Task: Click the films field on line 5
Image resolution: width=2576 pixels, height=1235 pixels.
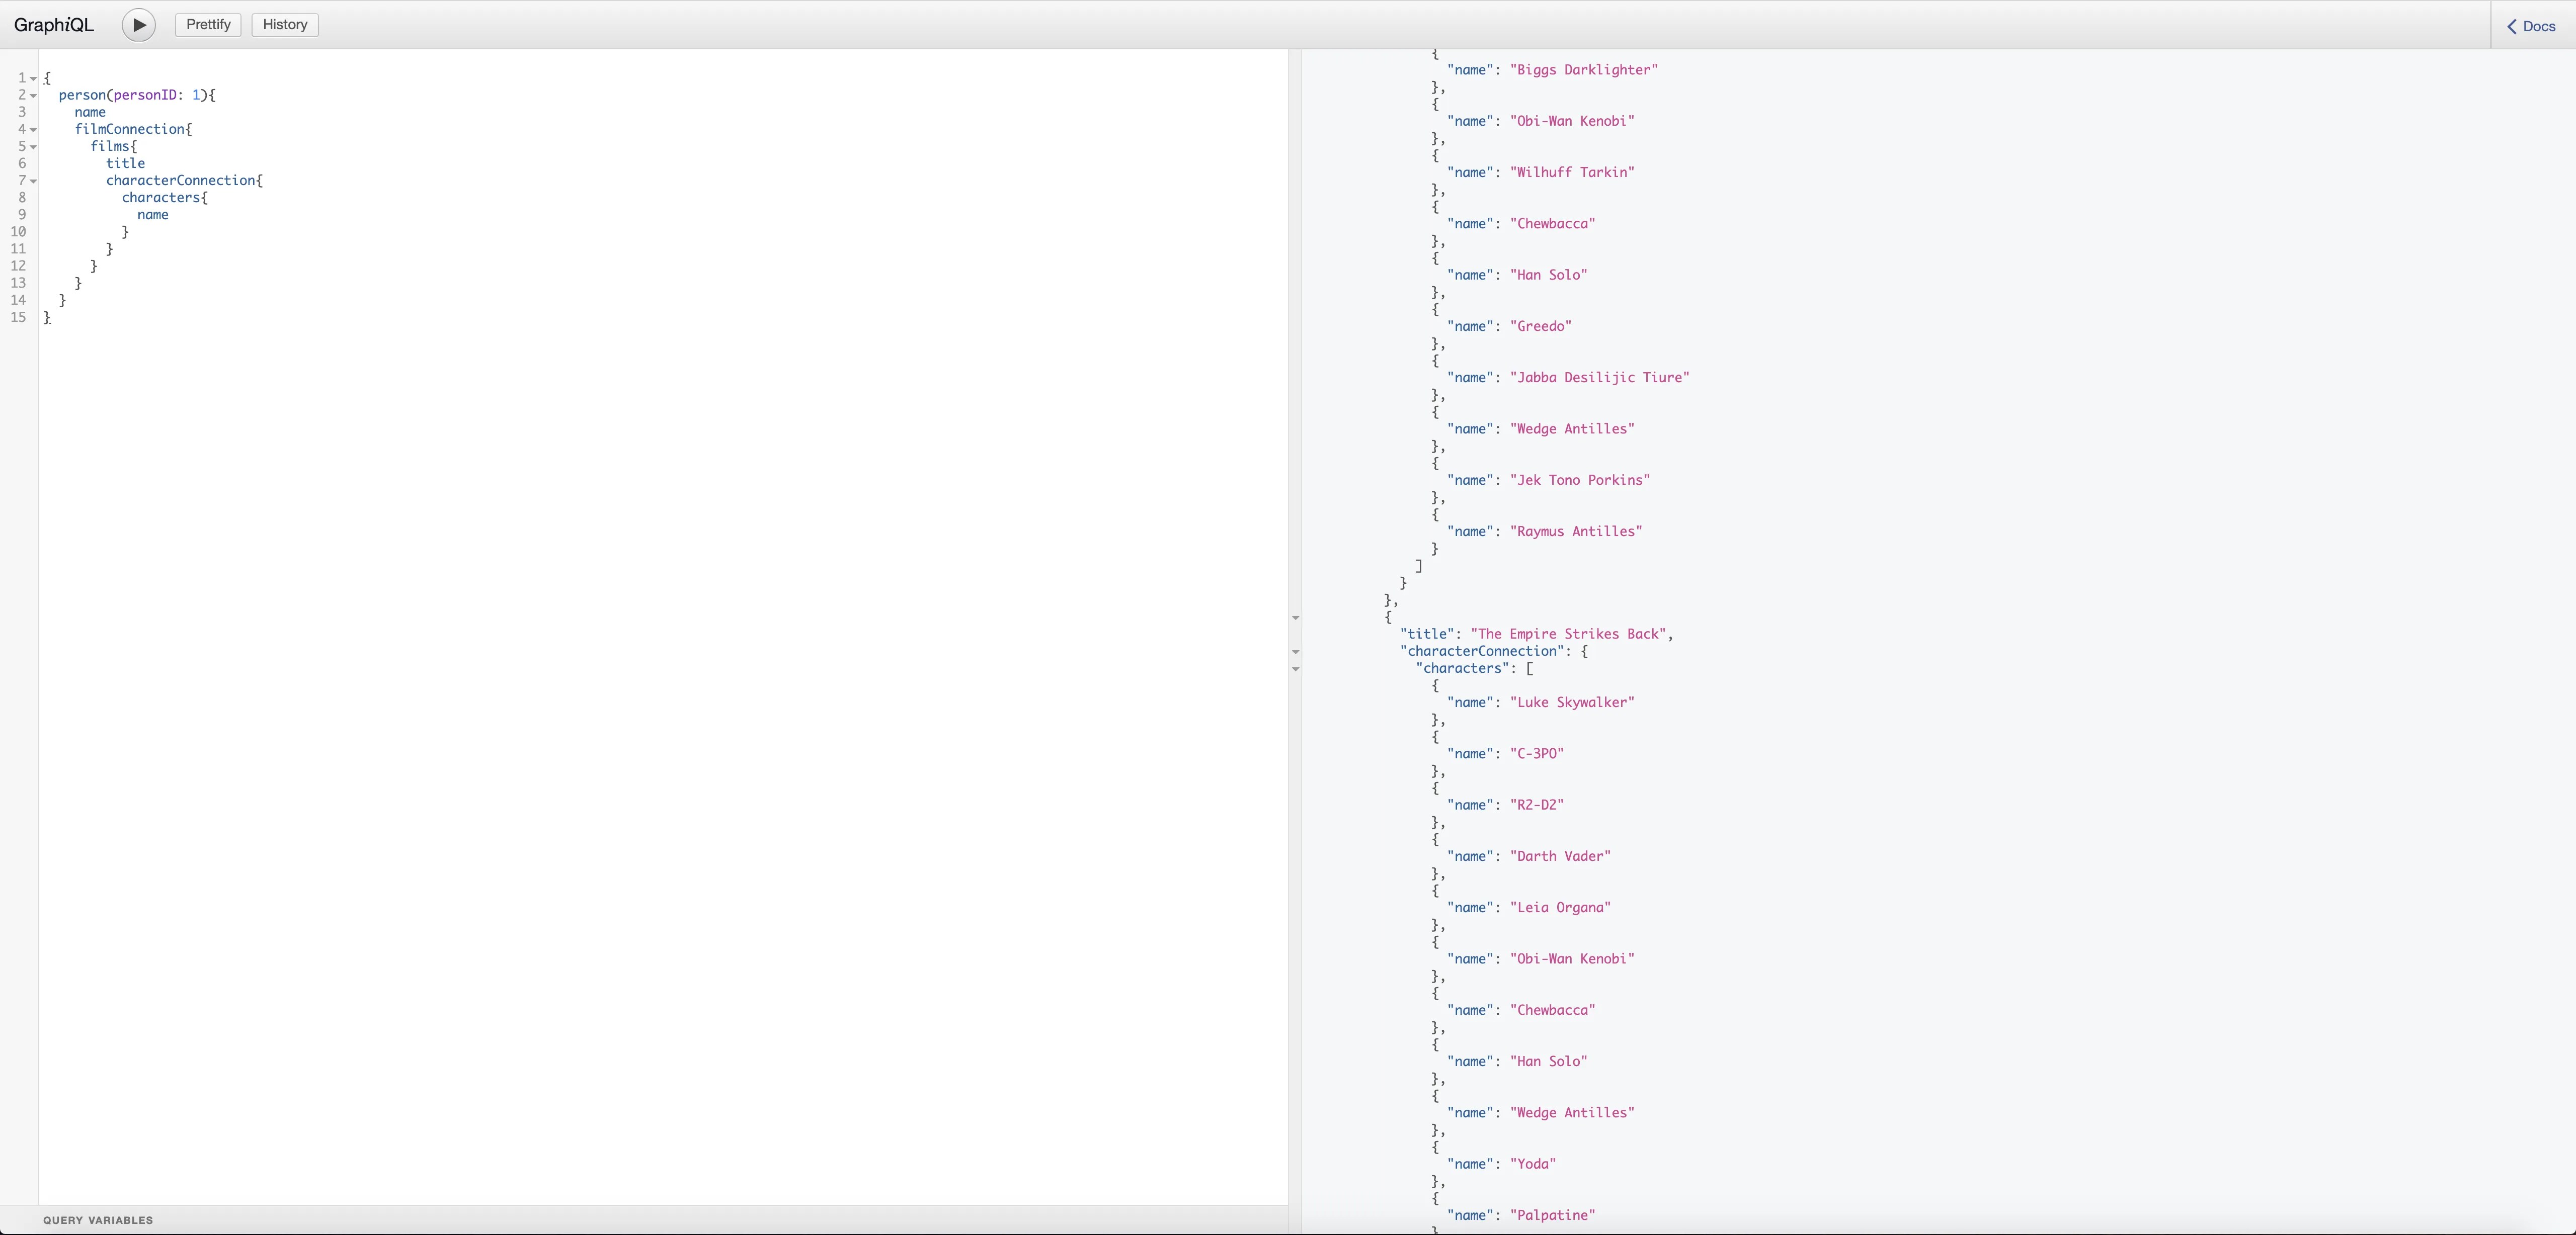Action: click(110, 146)
